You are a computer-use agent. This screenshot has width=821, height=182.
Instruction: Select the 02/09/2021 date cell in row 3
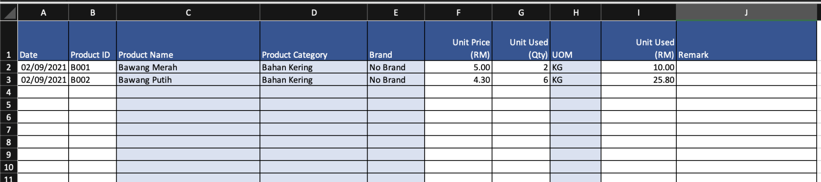point(43,80)
